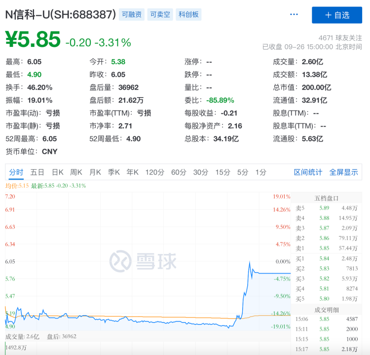Switch to the 月K chart tab
Screen dimensions: 370x355
tap(95, 172)
